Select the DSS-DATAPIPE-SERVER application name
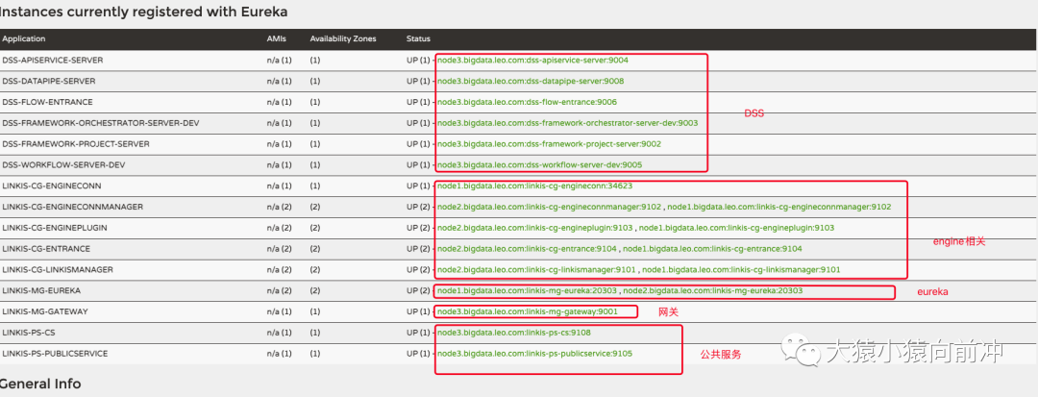 (x=49, y=82)
